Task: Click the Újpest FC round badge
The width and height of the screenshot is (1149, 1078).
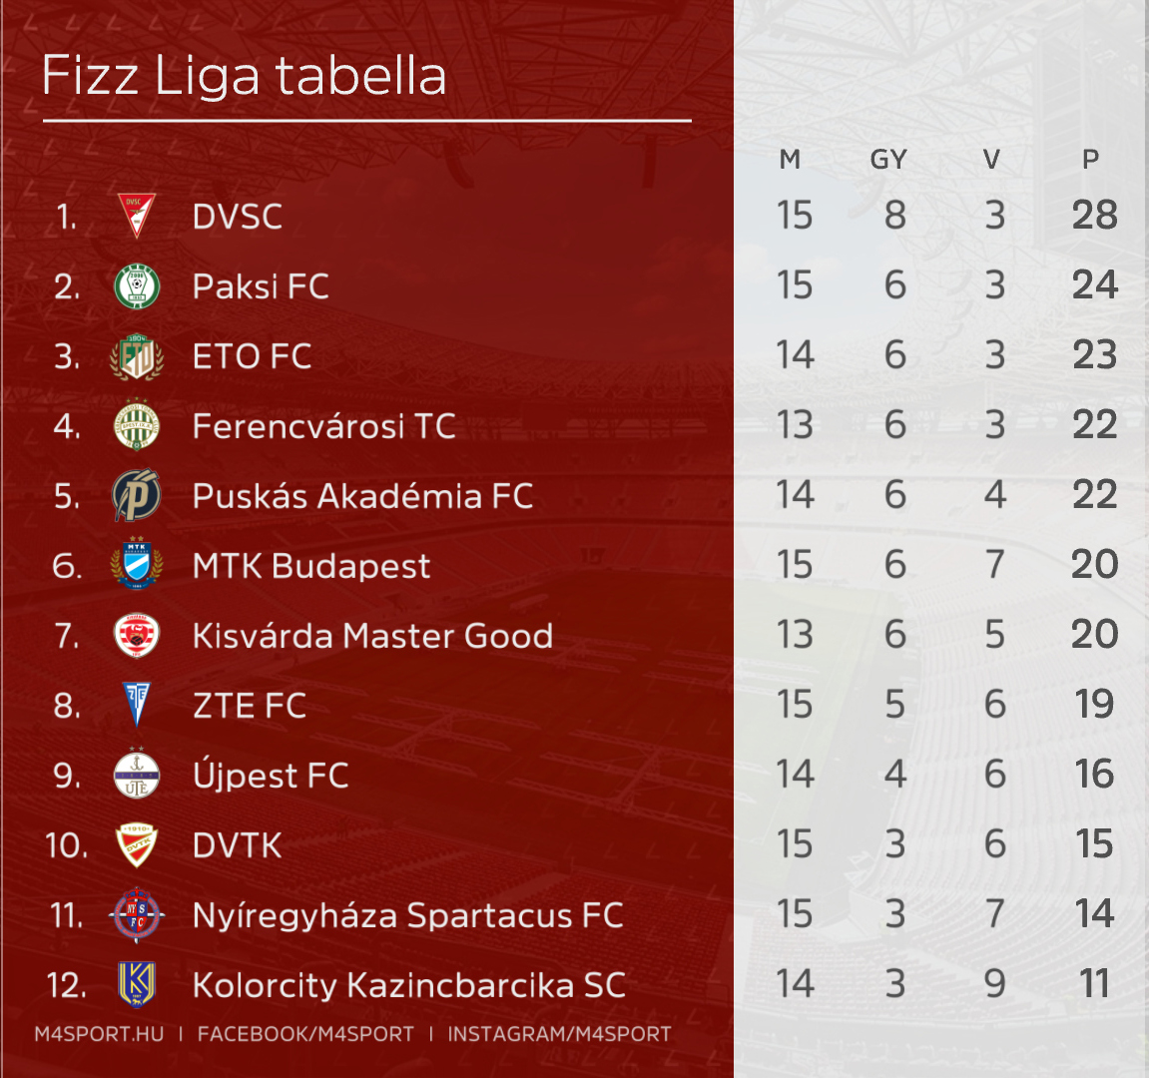Action: [137, 776]
